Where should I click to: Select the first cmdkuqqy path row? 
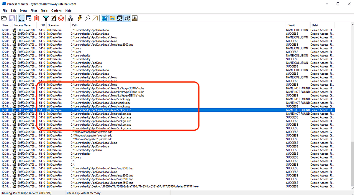168,99
